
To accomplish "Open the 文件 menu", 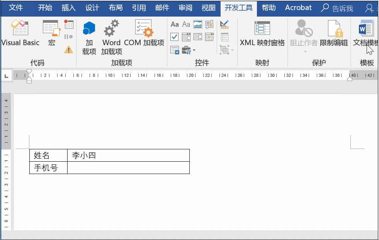I will [15, 8].
